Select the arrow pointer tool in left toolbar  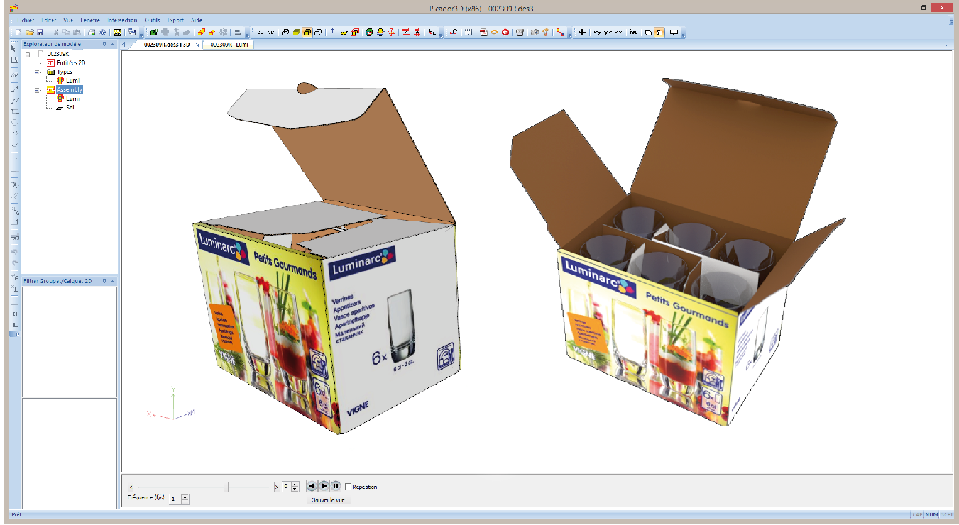point(14,48)
